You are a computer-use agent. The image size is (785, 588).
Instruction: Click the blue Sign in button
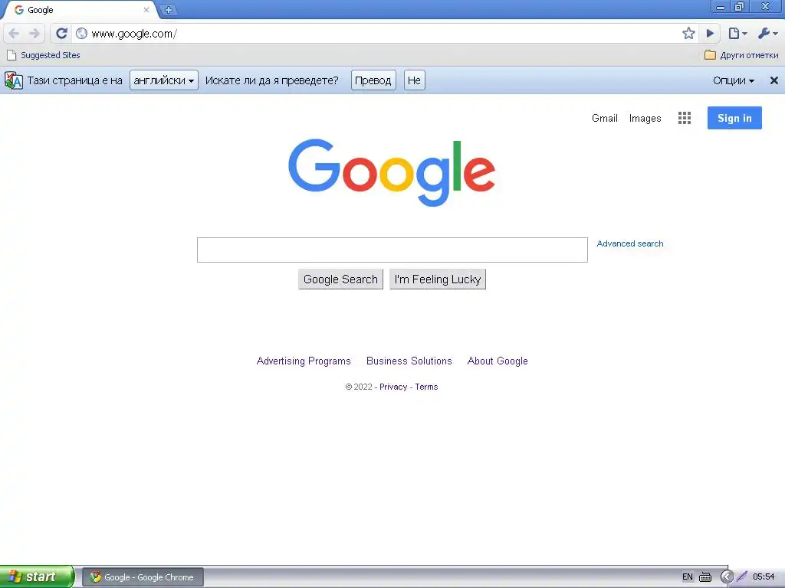click(734, 118)
